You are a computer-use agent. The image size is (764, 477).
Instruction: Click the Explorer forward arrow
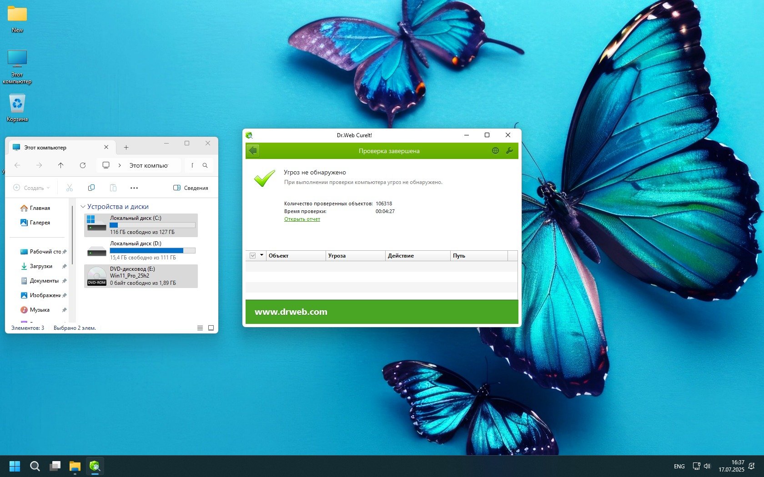click(39, 165)
